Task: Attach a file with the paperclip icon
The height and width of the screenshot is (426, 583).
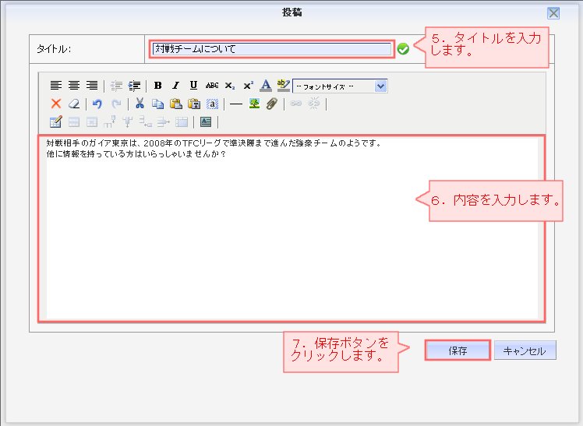Action: pos(272,104)
